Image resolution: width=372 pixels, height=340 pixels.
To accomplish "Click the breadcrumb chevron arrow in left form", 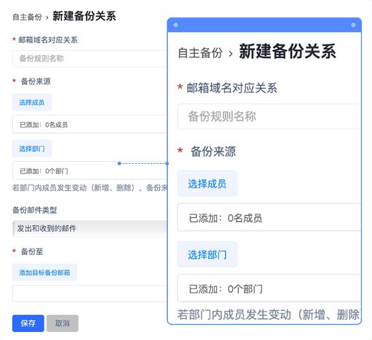I will pyautogui.click(x=47, y=18).
